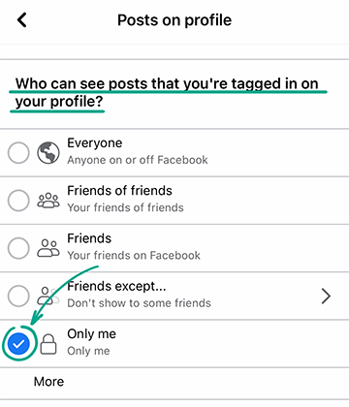Click the Everyone option label

tap(95, 143)
